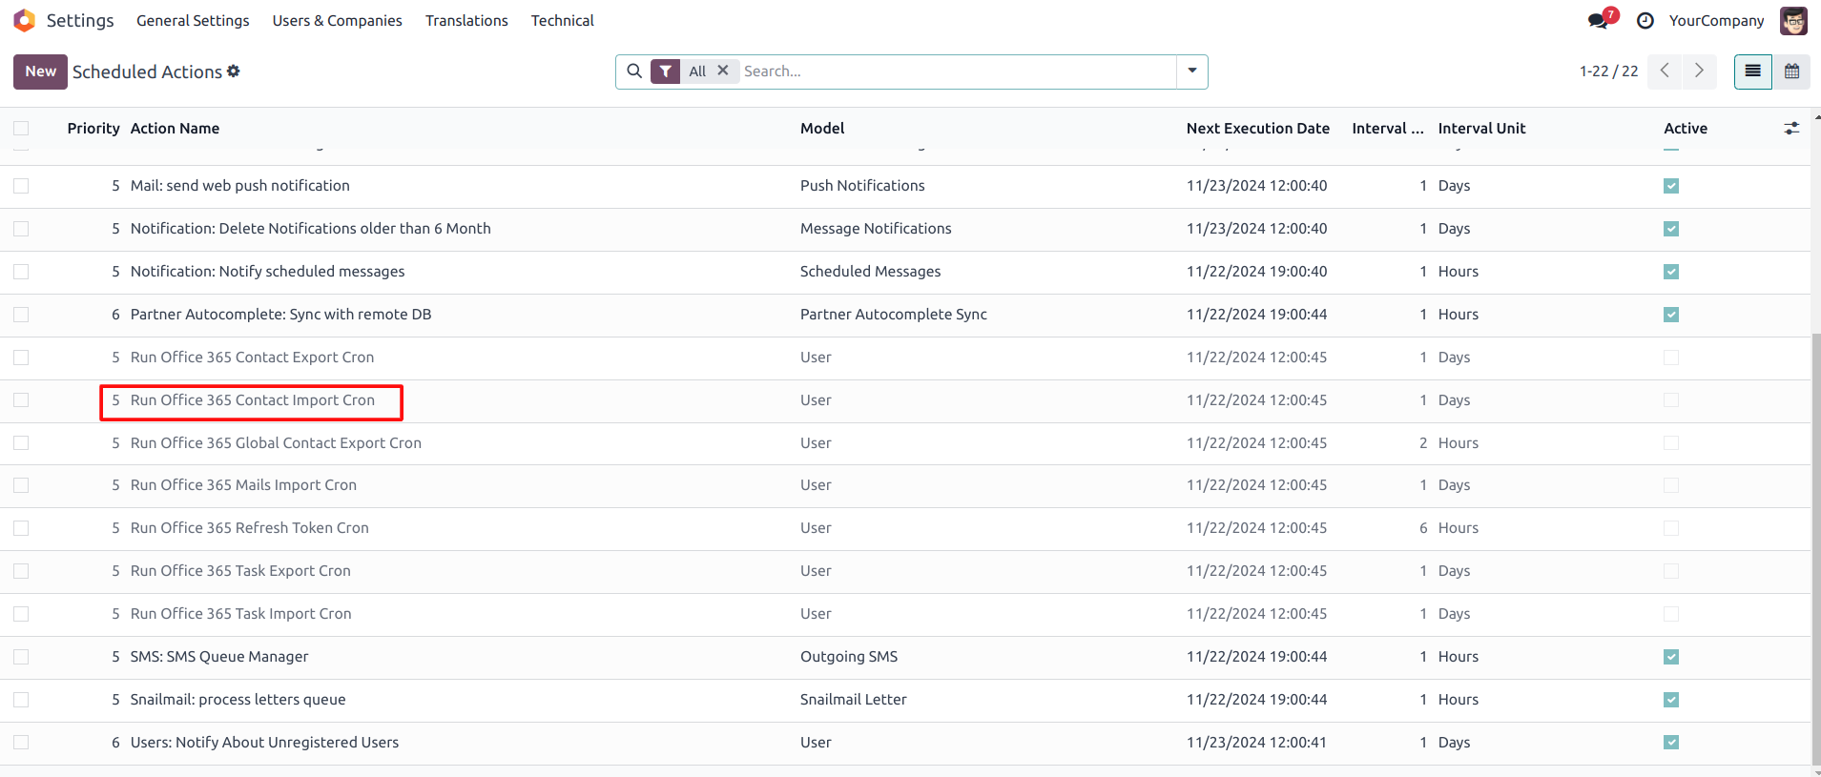Open optional columns adjust icon
Screen dimensions: 1821x777
1791,129
